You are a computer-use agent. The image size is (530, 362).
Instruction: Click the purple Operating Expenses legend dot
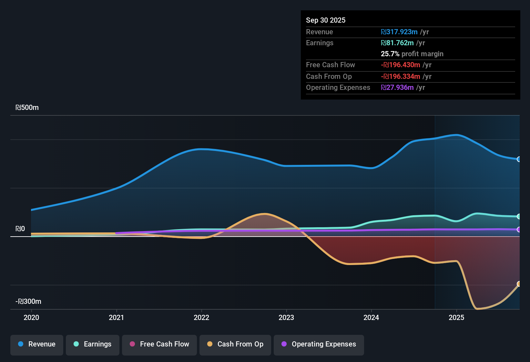coord(284,344)
